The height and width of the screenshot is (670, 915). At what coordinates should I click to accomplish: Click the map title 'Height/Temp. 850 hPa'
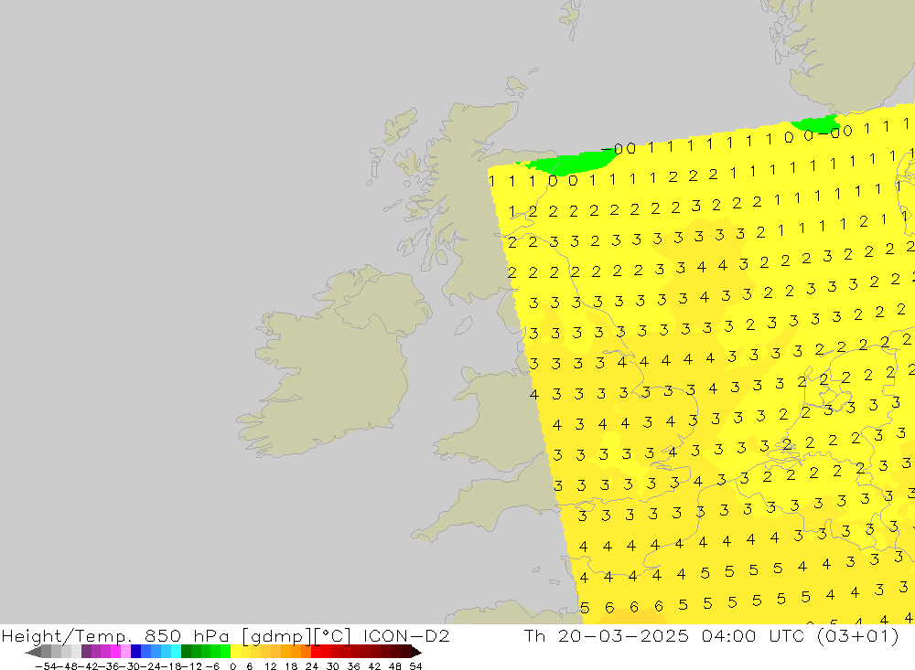(x=115, y=635)
